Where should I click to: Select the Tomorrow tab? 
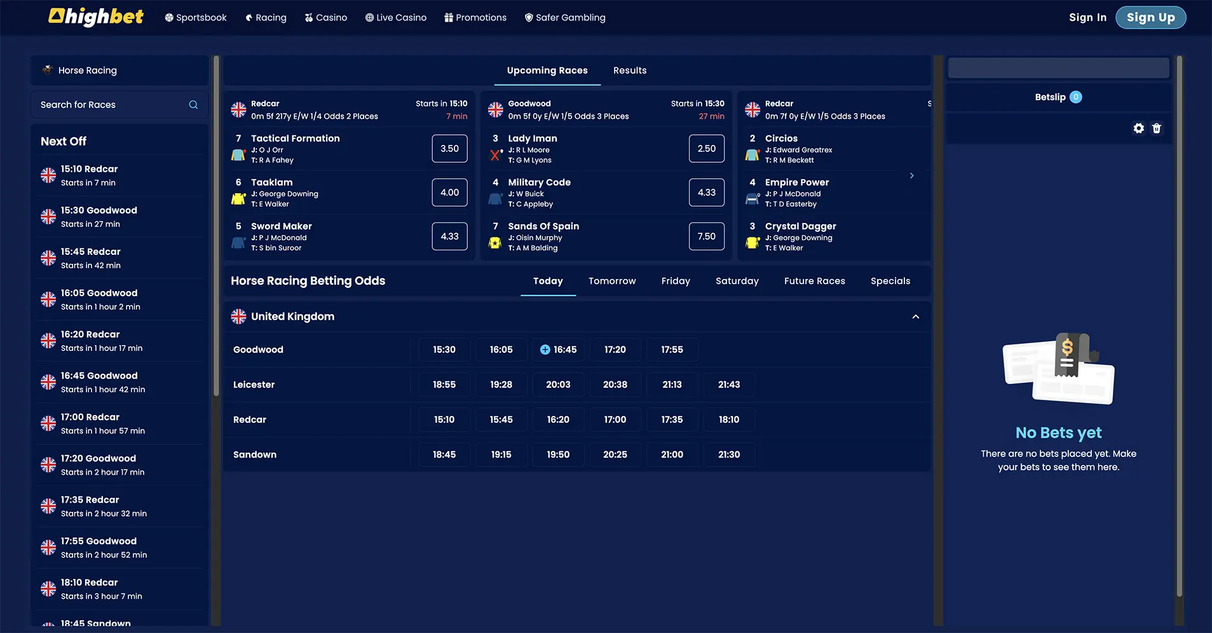tap(611, 281)
